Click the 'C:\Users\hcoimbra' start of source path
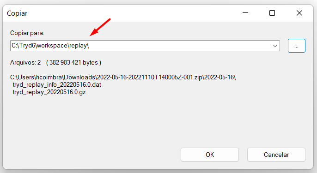Image resolution: width=317 pixels, height=173 pixels. [36, 78]
